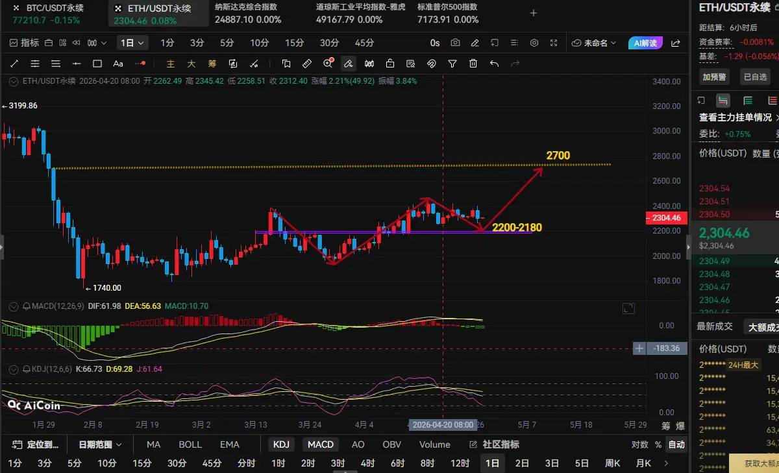779x473 pixels.
Task: Collapse the right side panel handle
Action: [689, 247]
